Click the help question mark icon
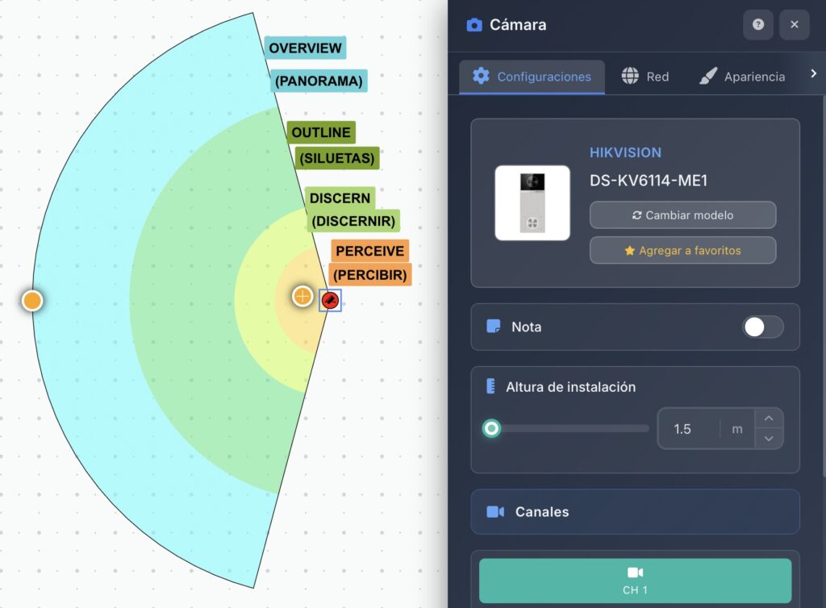Image resolution: width=826 pixels, height=608 pixels. coord(757,24)
